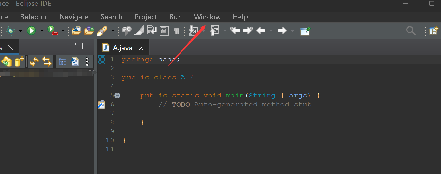Close the left panel view tab
The height and width of the screenshot is (174, 441).
click(11, 48)
